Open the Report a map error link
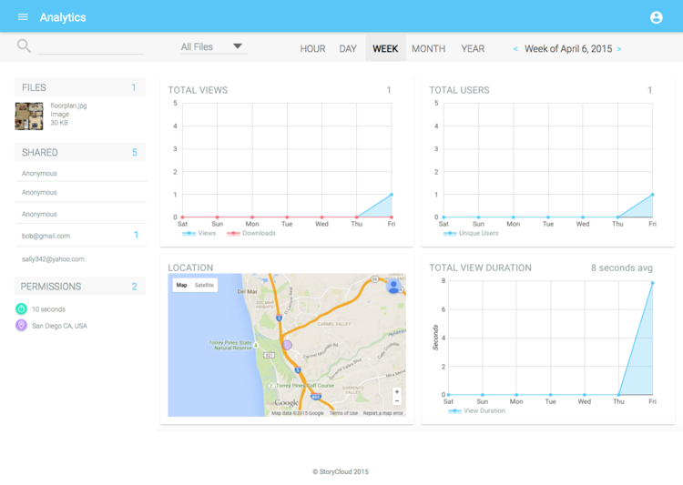Image resolution: width=683 pixels, height=485 pixels. tap(382, 413)
